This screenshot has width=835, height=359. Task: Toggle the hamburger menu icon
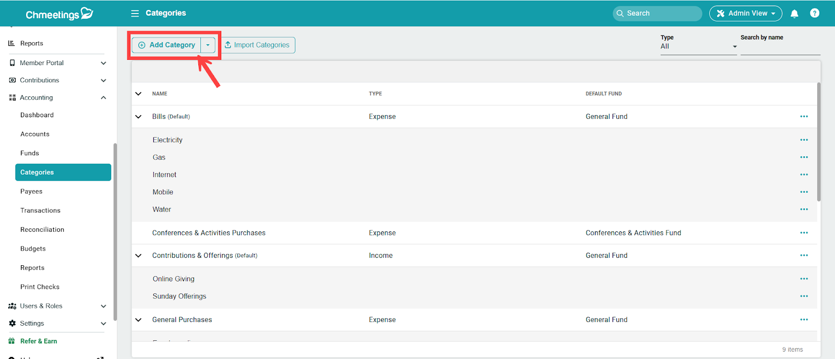coord(135,14)
